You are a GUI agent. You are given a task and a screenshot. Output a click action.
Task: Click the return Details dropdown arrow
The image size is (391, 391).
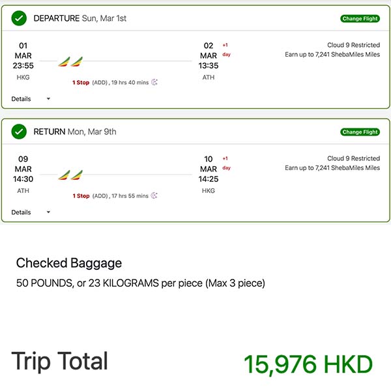48,212
